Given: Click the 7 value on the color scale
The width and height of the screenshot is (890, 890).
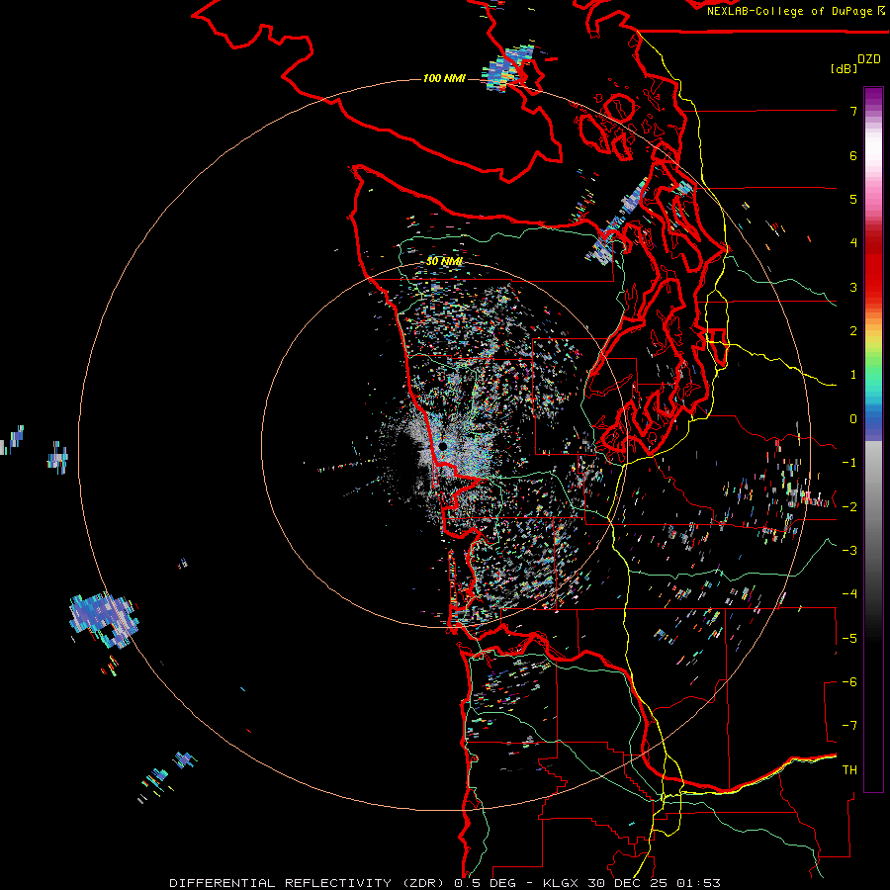Looking at the screenshot, I should pyautogui.click(x=853, y=111).
